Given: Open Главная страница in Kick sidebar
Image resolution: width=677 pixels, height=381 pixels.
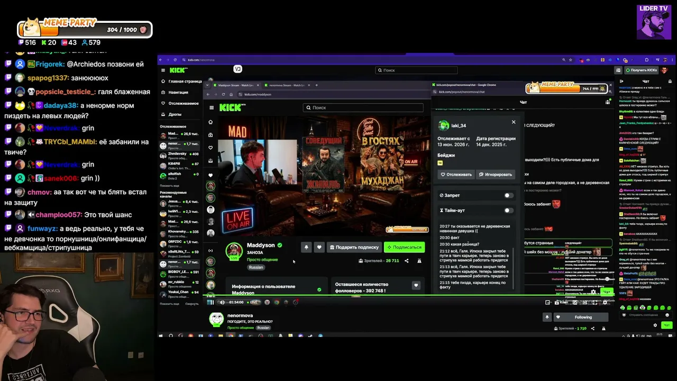Looking at the screenshot, I should pos(181,81).
